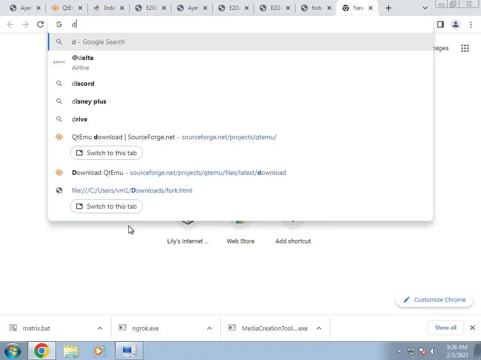Expand matrix.bat download options arrow
Image resolution: width=481 pixels, height=360 pixels.
tap(100, 328)
